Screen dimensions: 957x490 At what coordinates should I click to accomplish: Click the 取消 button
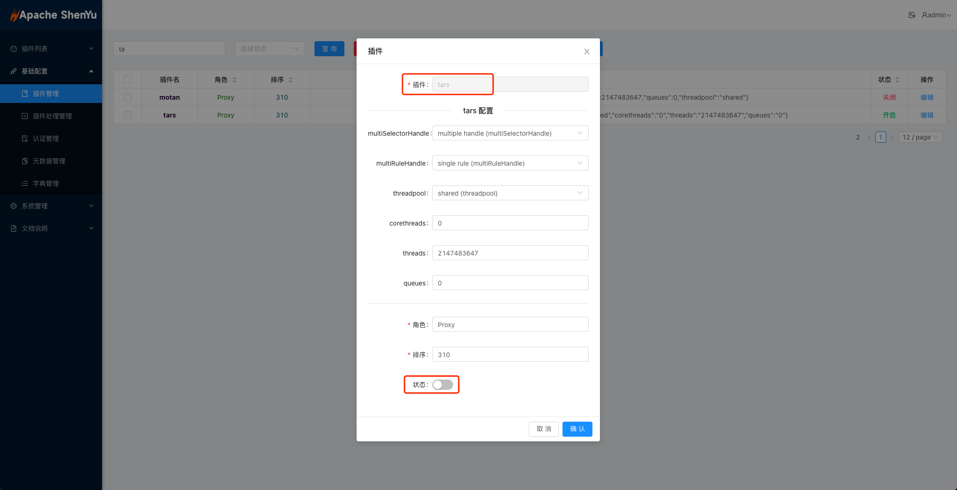(543, 429)
